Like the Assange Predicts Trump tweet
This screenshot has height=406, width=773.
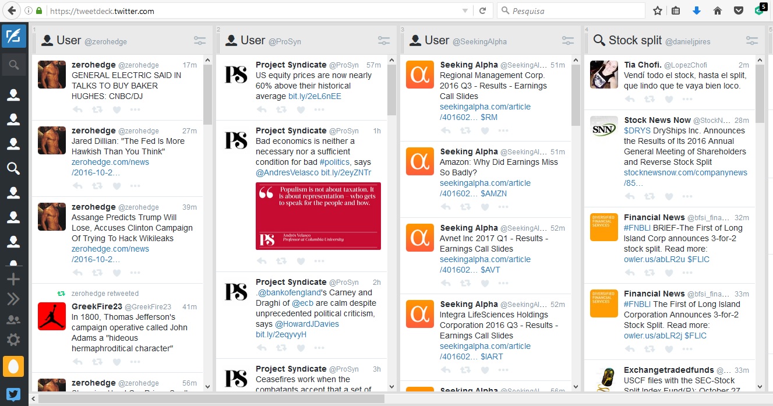pyautogui.click(x=117, y=273)
